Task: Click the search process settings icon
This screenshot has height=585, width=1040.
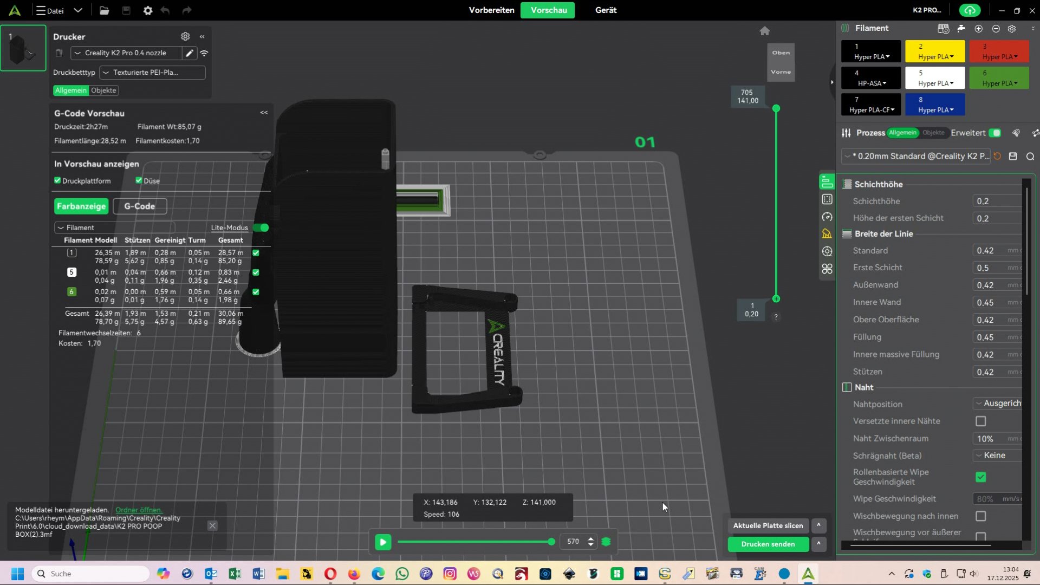Action: point(1030,156)
